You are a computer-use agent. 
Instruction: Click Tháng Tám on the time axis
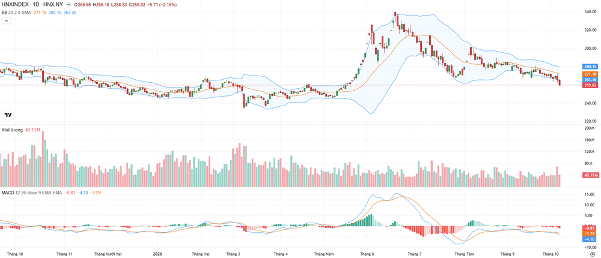pos(464,254)
